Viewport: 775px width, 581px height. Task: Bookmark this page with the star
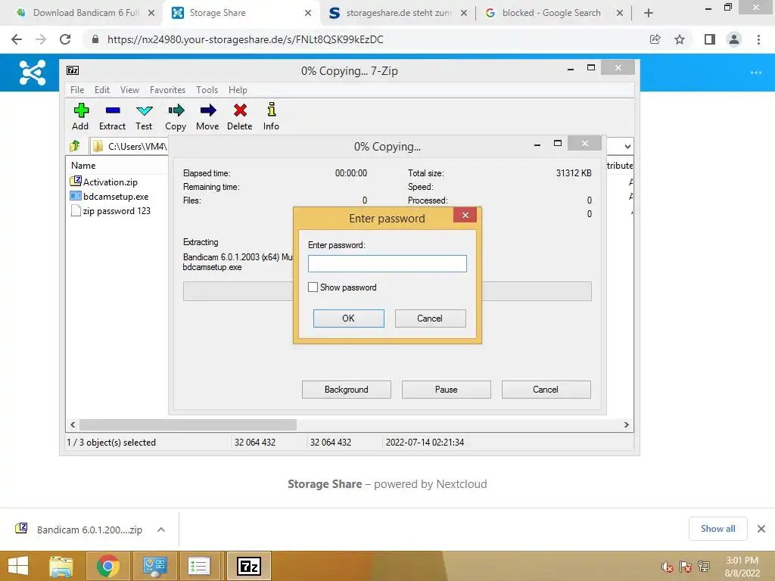[x=680, y=39]
